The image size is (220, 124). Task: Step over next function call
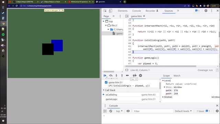point(111,75)
